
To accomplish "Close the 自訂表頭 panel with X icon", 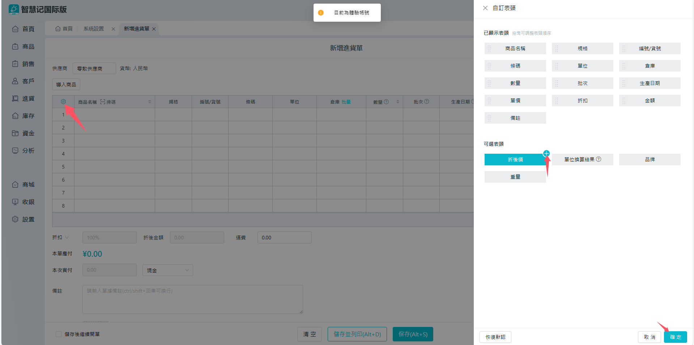I will point(485,8).
